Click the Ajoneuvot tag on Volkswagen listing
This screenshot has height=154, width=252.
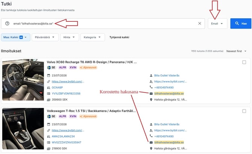click(x=88, y=117)
